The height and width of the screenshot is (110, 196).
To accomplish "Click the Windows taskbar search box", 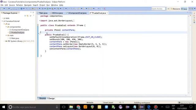I will (x=34, y=107).
